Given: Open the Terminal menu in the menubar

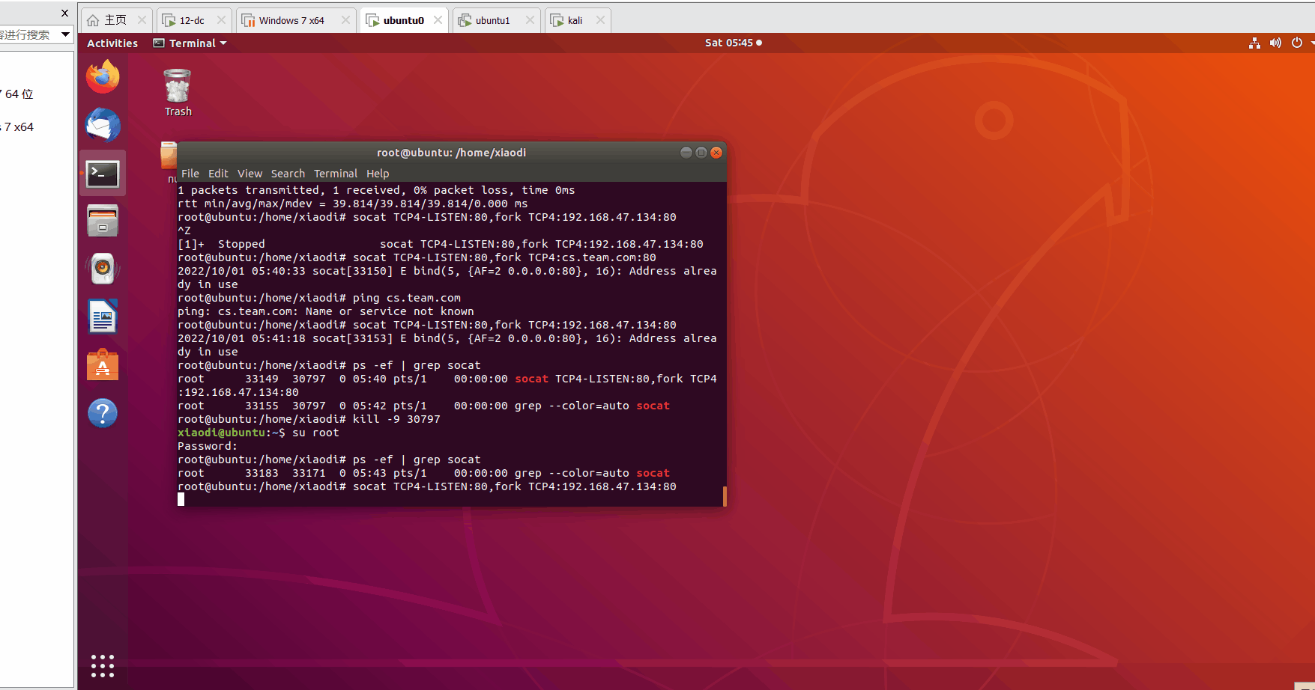Looking at the screenshot, I should pyautogui.click(x=336, y=174).
